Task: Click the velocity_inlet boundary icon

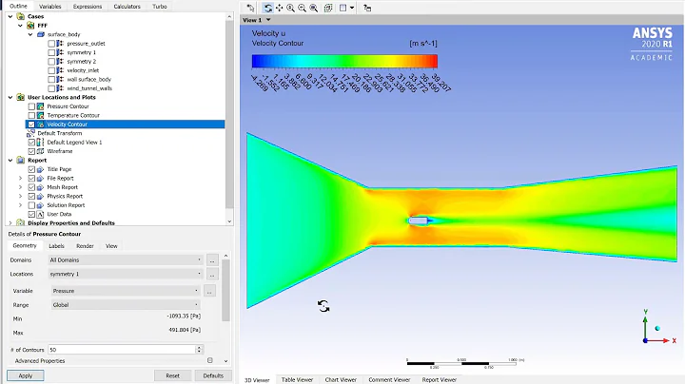Action: tap(60, 70)
